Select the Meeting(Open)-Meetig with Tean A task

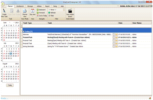pos(67,40)
